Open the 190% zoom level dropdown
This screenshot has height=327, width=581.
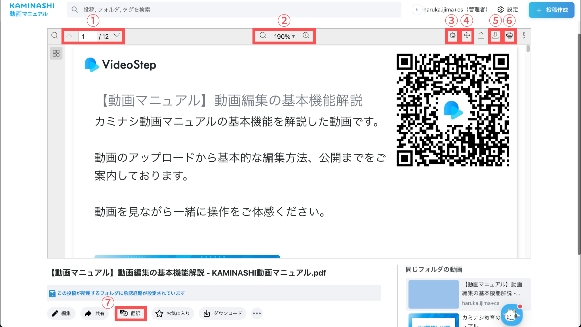point(285,36)
